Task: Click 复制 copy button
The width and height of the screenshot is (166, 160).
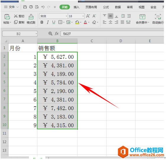Action: pos(19,22)
